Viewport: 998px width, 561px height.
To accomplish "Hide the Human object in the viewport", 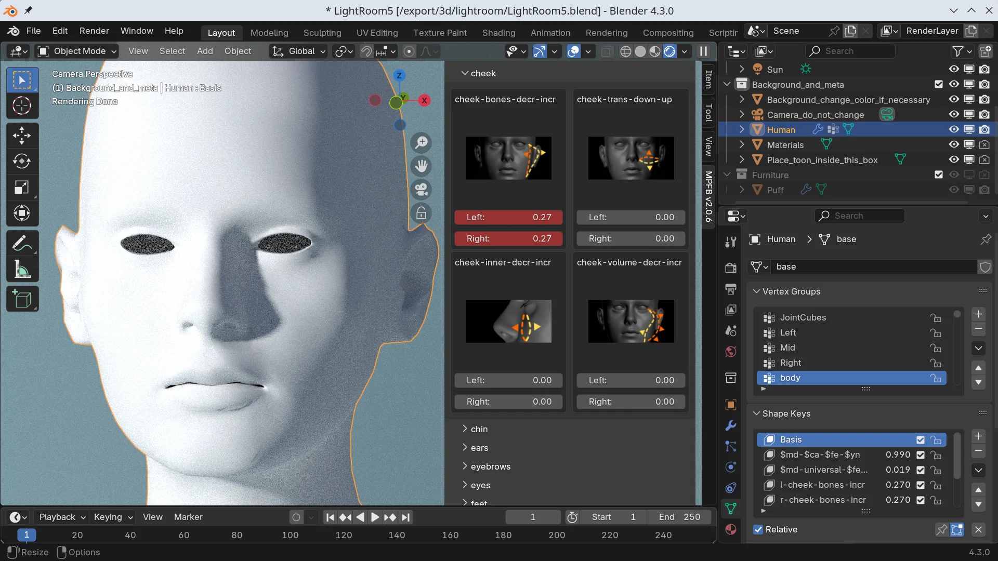I will tap(953, 129).
